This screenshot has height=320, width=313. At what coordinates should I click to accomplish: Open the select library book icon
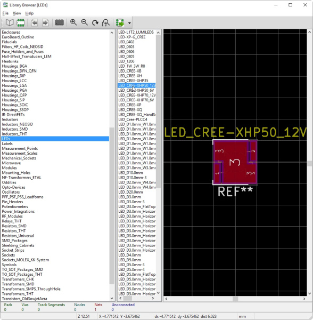[x=10, y=22]
